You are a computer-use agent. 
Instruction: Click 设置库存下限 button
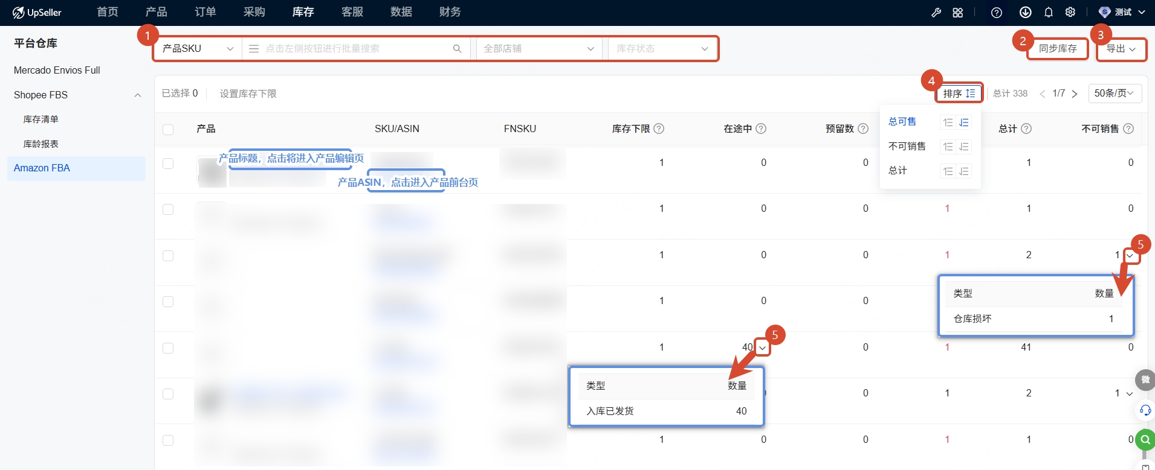[x=248, y=94]
